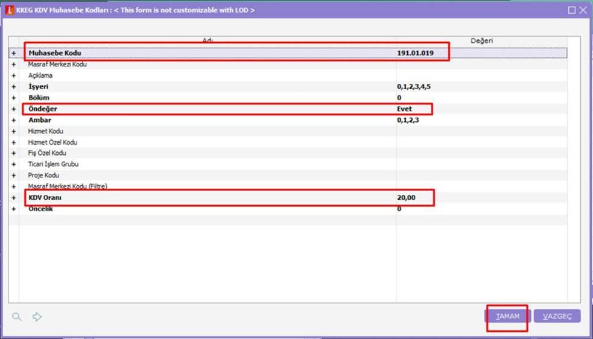593x339 pixels.
Task: Maximize the KKEG KDV window
Action: point(572,10)
